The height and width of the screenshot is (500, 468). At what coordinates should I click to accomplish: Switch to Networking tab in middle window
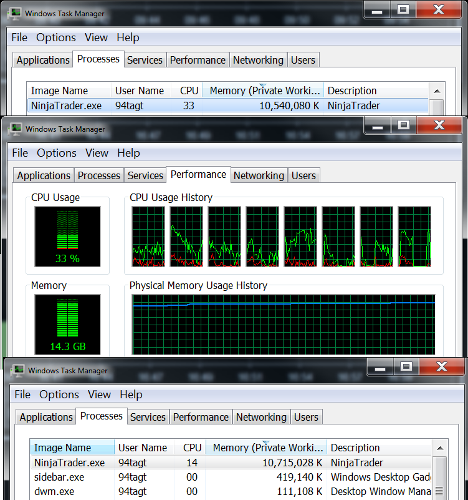(259, 175)
